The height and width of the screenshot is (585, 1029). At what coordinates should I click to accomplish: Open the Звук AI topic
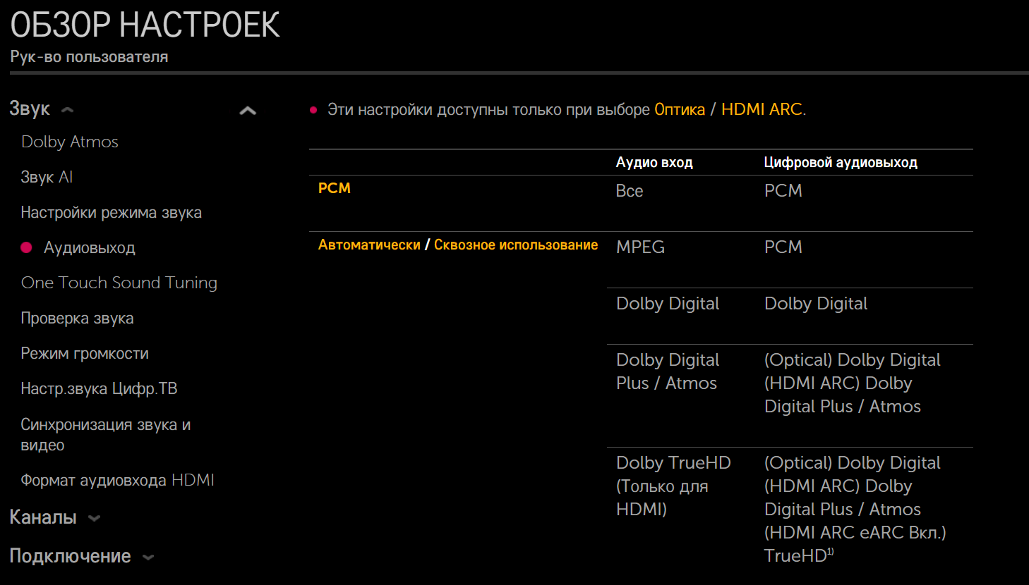click(47, 177)
